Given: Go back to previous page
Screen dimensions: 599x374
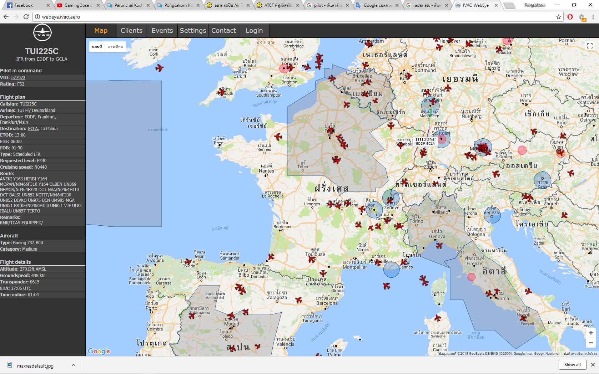Looking at the screenshot, I should click(6, 17).
